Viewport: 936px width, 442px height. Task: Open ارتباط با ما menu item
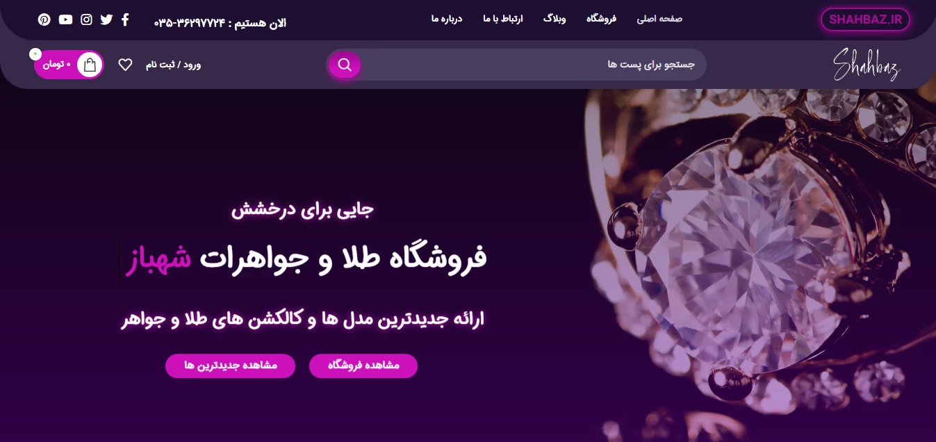[503, 19]
